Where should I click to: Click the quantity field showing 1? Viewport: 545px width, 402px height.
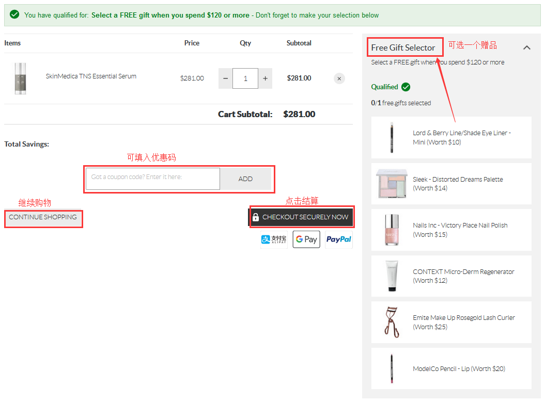coord(245,78)
